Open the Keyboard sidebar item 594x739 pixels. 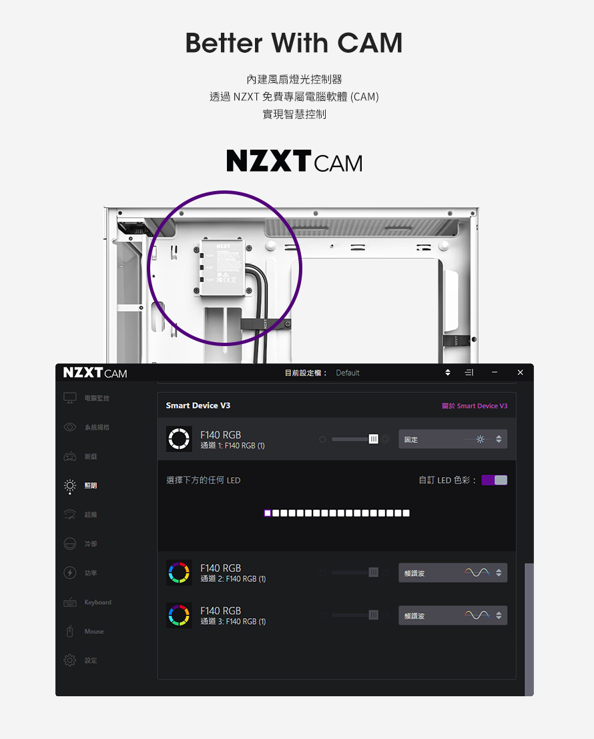point(87,602)
